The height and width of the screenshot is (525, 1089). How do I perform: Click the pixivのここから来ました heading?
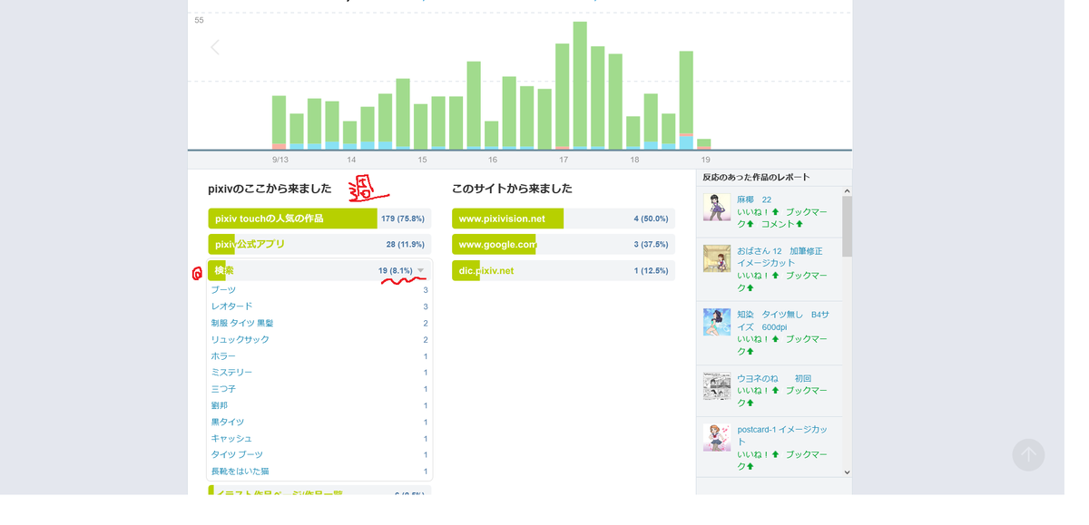270,189
